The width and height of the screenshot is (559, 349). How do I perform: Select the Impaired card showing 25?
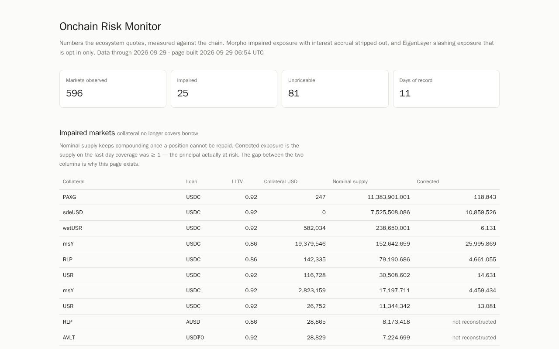[x=224, y=89]
